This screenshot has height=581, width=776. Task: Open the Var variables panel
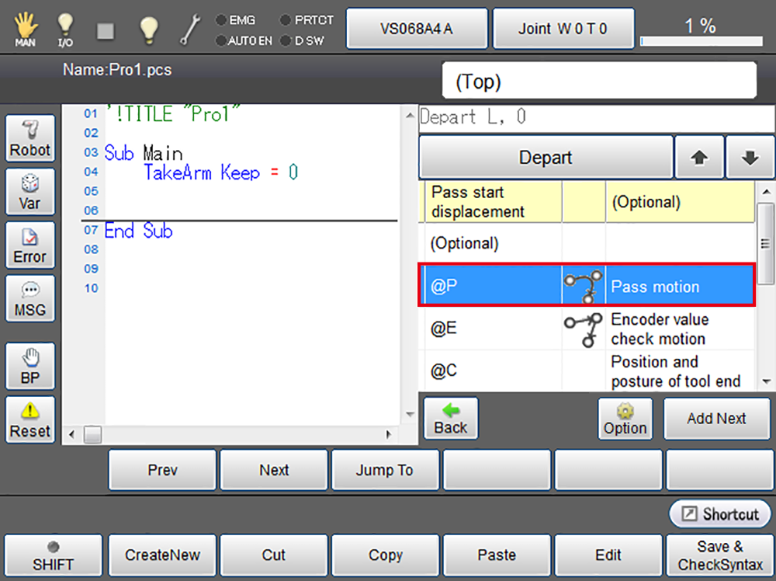(x=30, y=193)
